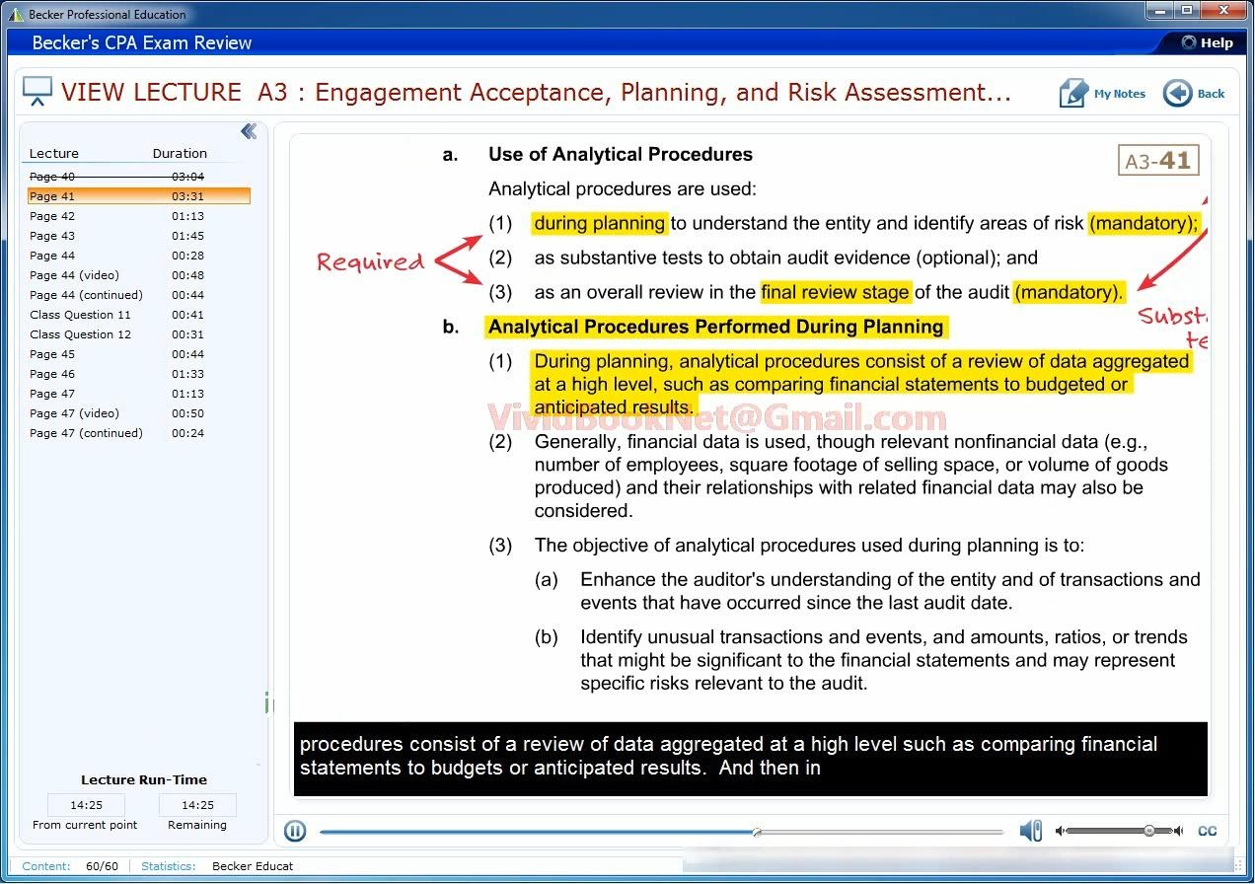Select the highlighted Page 41 entry
Screen dimensions: 1255x884
(x=139, y=196)
